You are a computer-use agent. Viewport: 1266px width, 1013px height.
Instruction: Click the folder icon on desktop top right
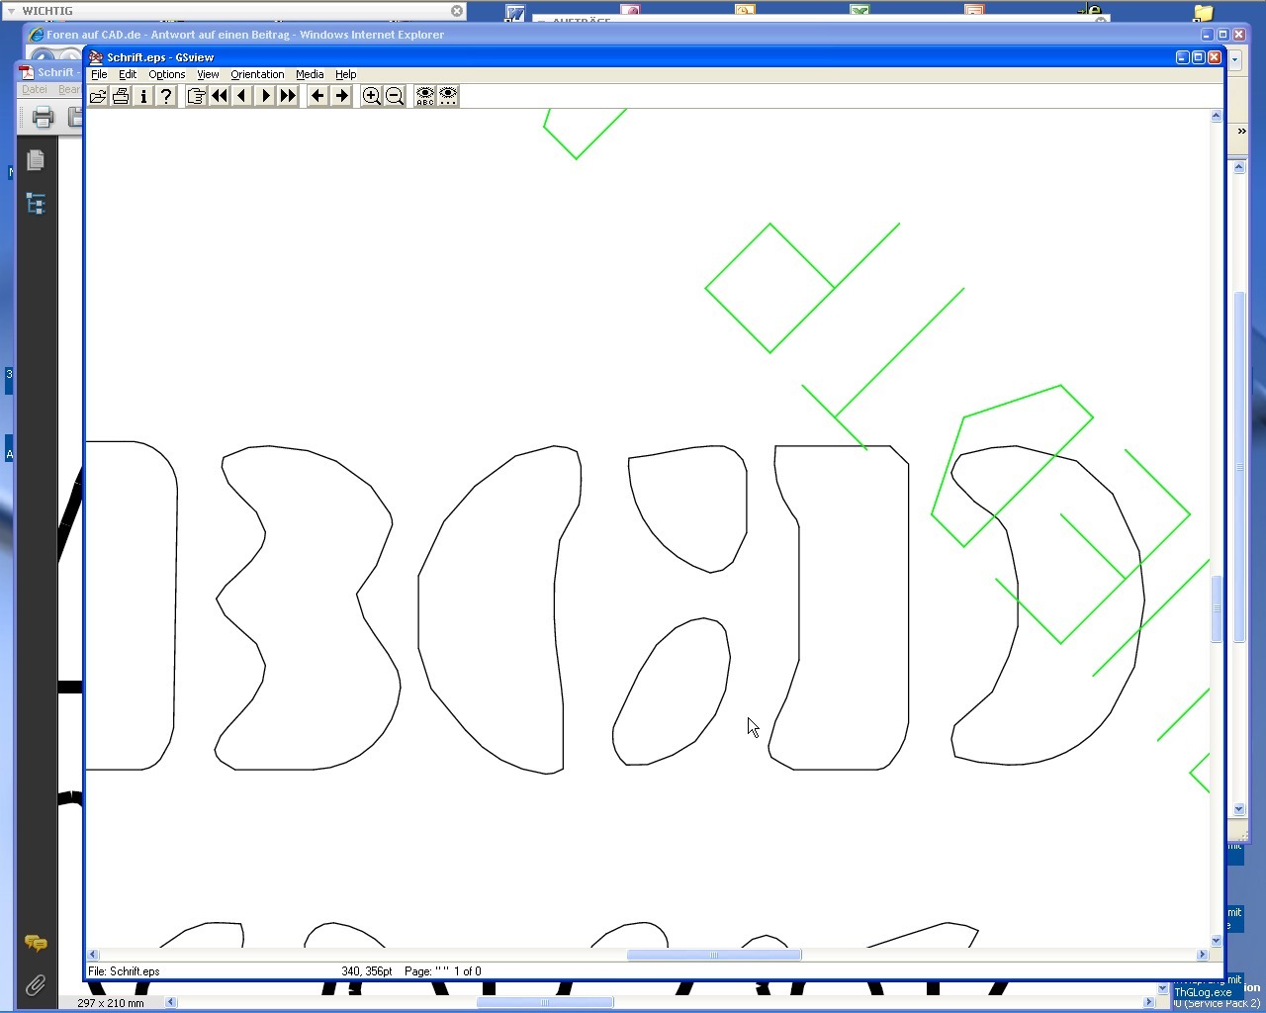(x=1203, y=13)
